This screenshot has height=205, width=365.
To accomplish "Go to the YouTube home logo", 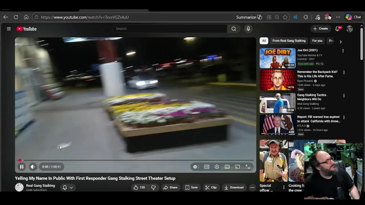I will click(x=27, y=29).
